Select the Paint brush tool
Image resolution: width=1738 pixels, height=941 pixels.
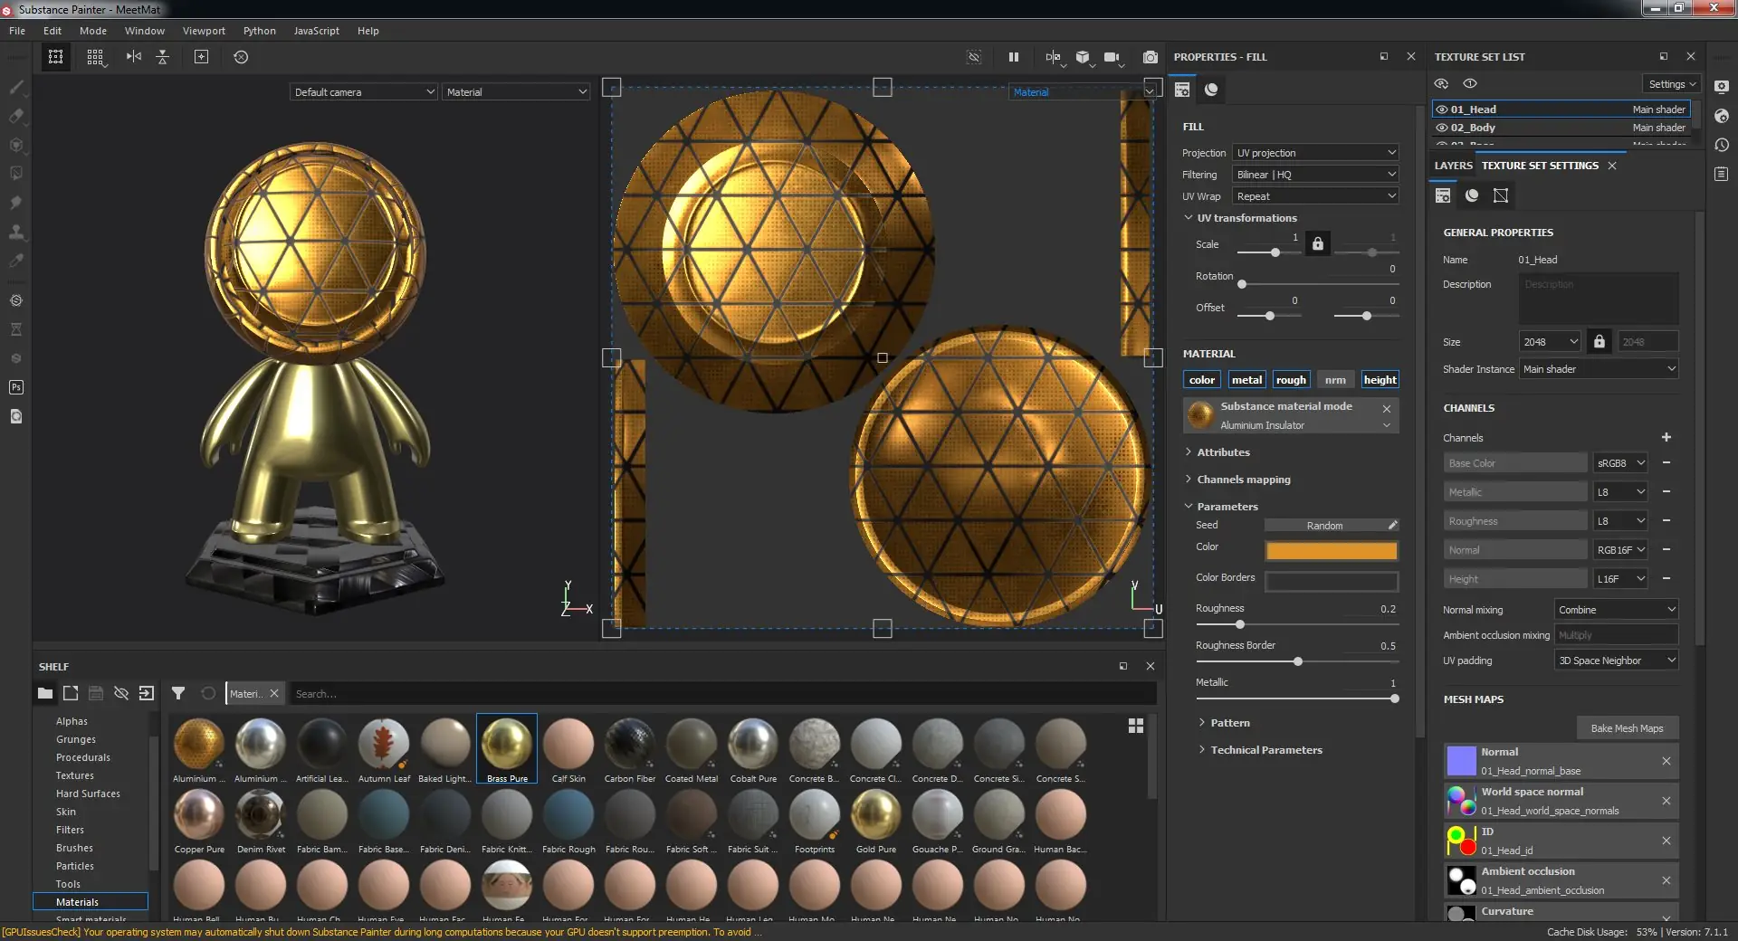click(16, 88)
